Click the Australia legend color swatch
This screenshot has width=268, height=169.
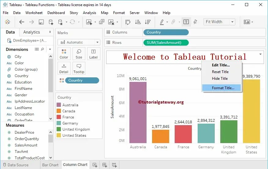(x=59, y=105)
